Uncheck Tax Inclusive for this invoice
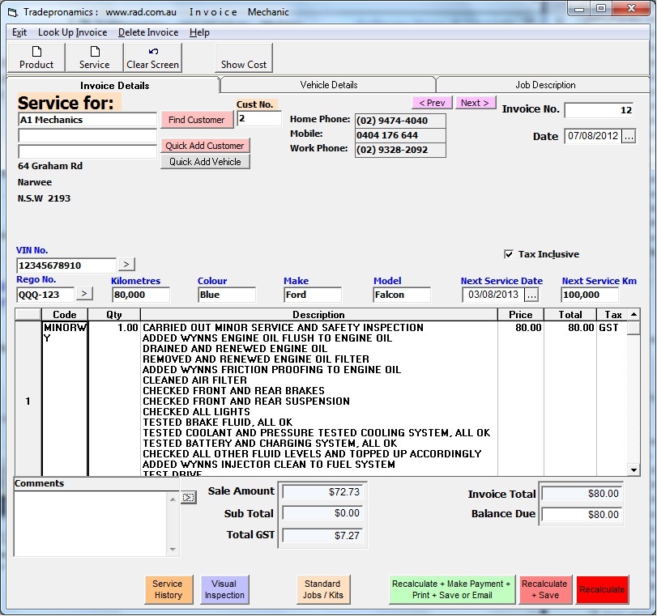The width and height of the screenshot is (657, 616). (509, 253)
